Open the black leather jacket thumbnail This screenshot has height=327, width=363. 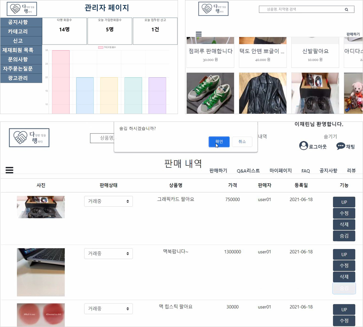[263, 93]
